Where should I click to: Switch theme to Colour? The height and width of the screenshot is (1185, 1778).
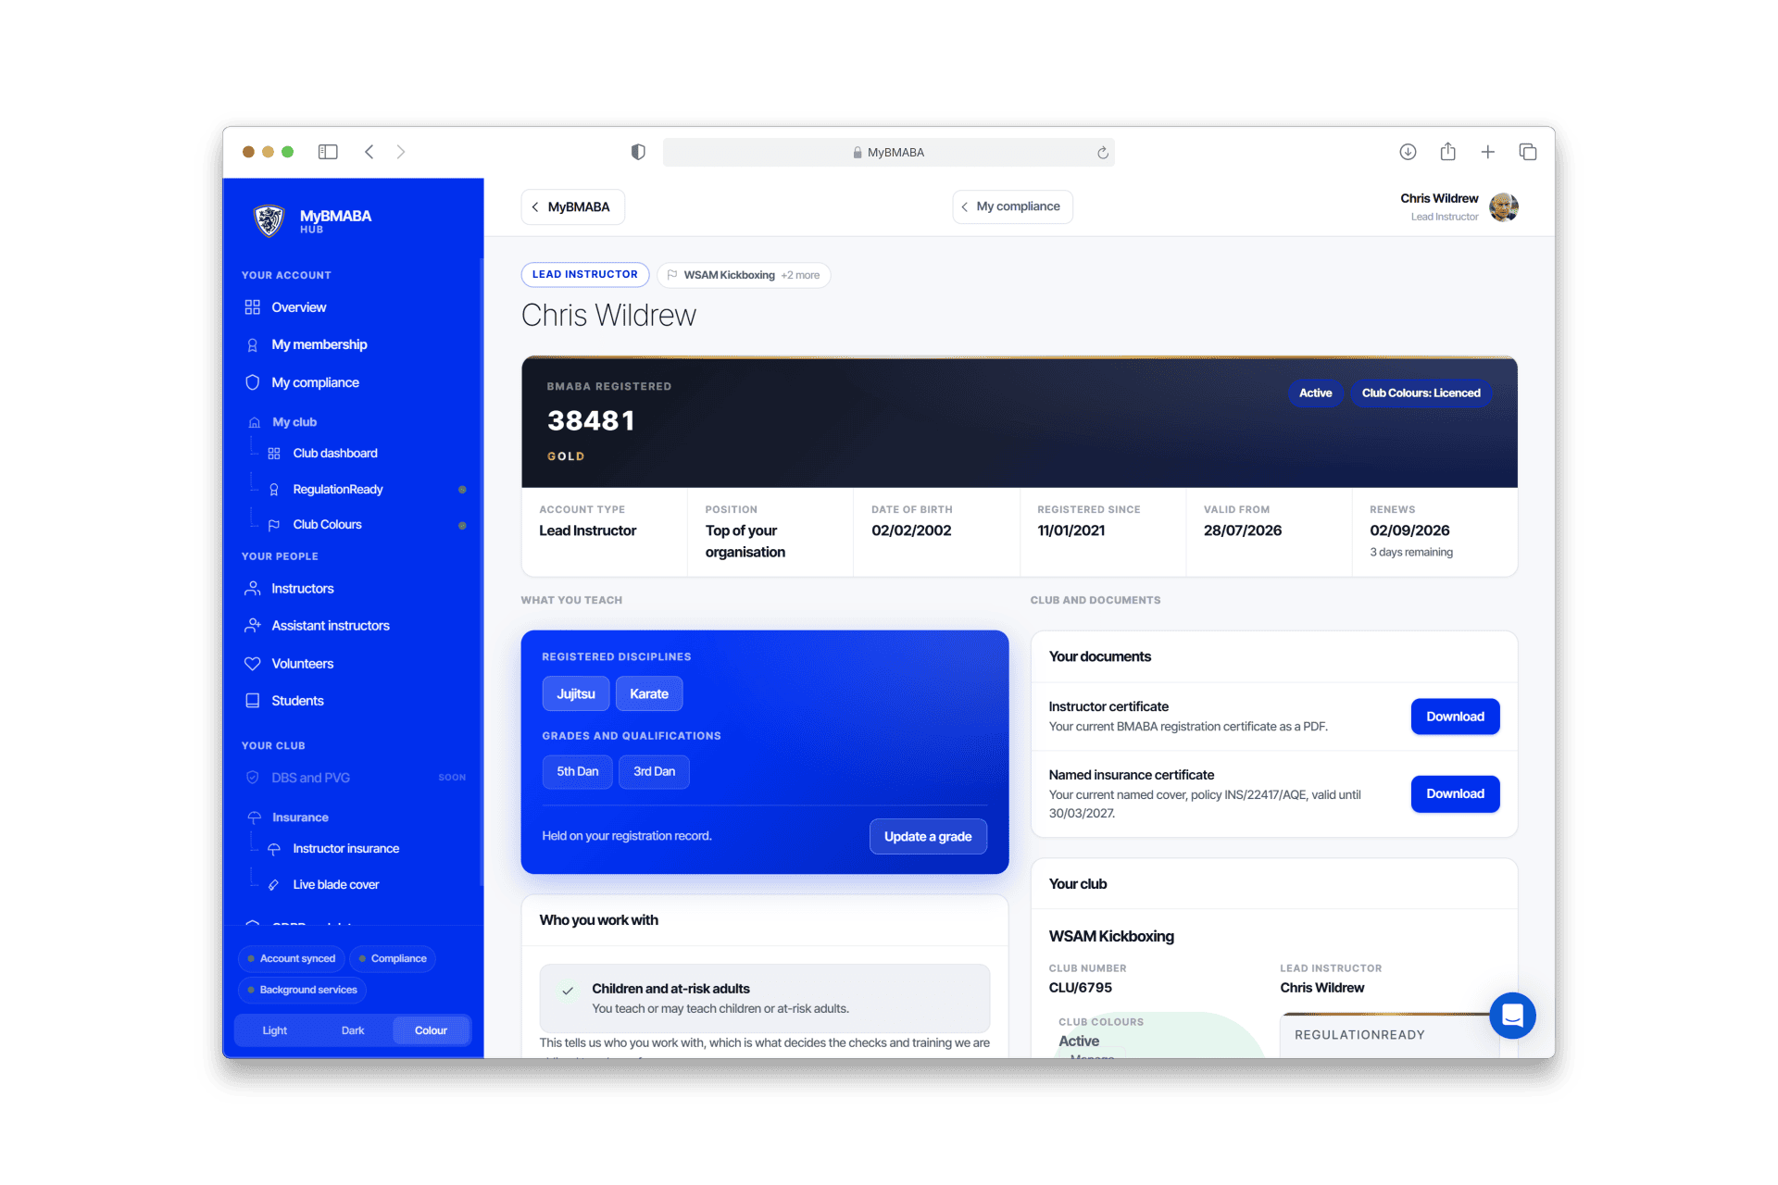431,1030
